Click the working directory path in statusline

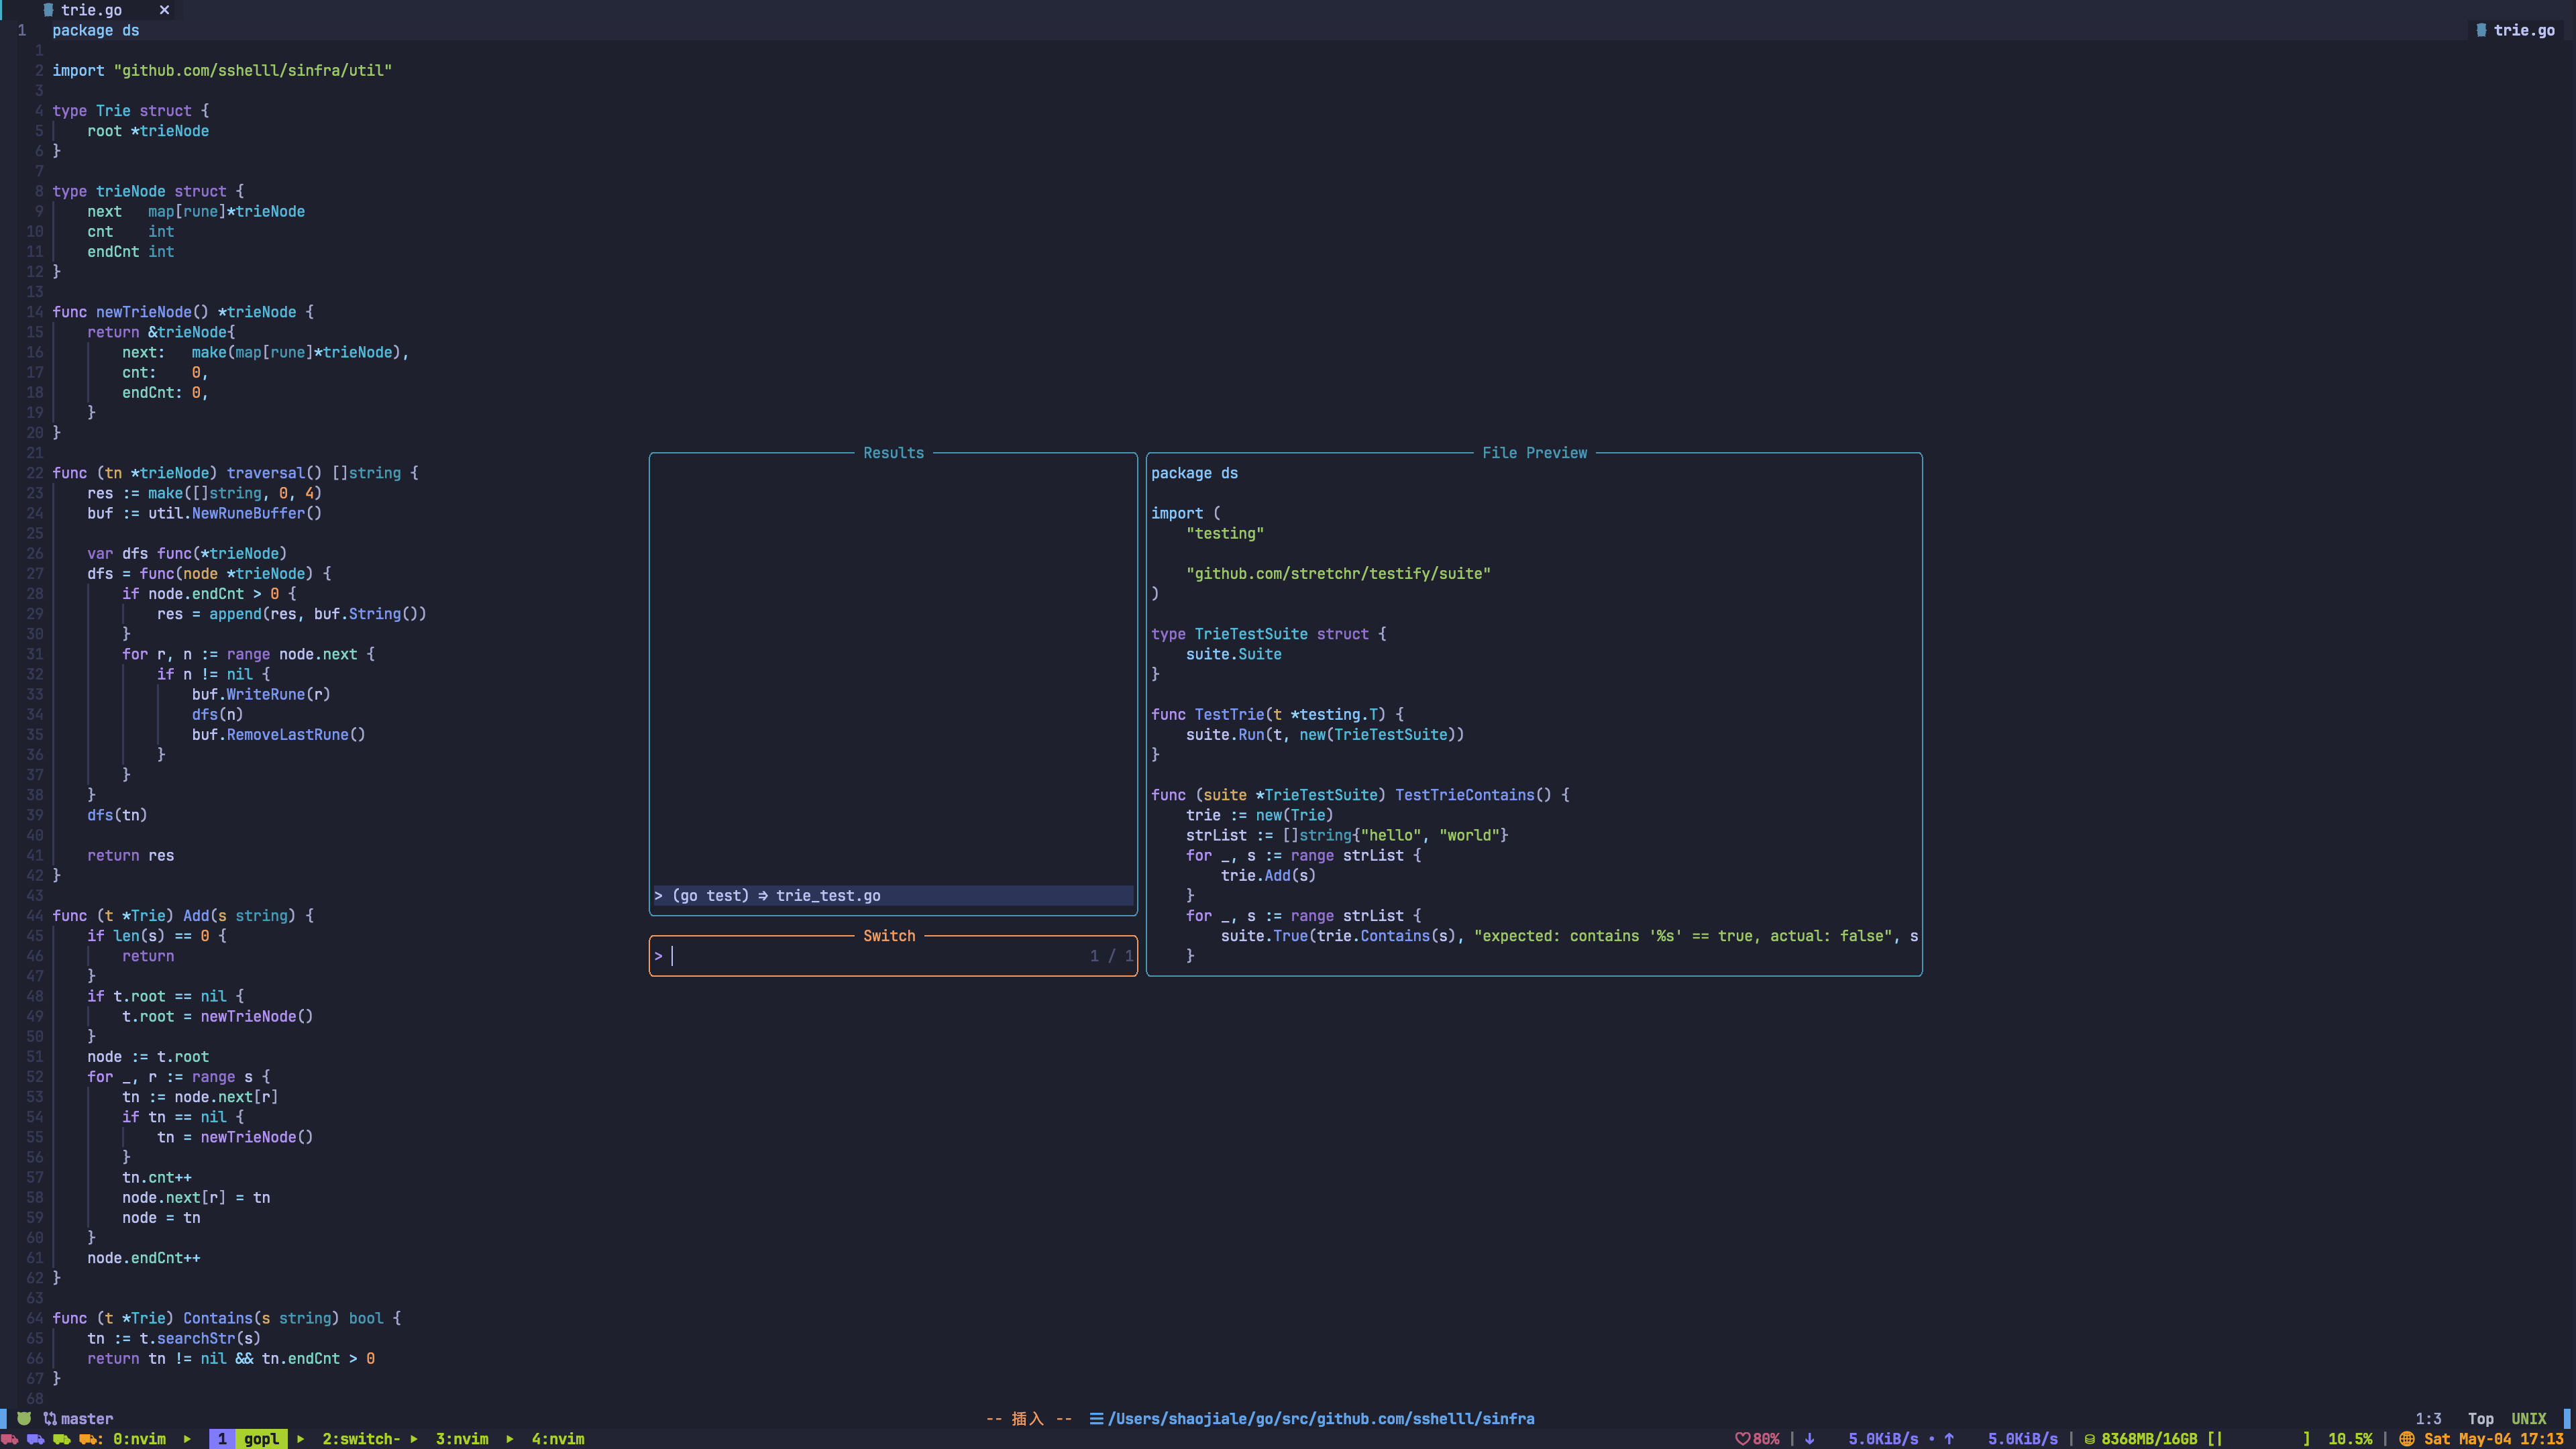click(x=1320, y=1418)
